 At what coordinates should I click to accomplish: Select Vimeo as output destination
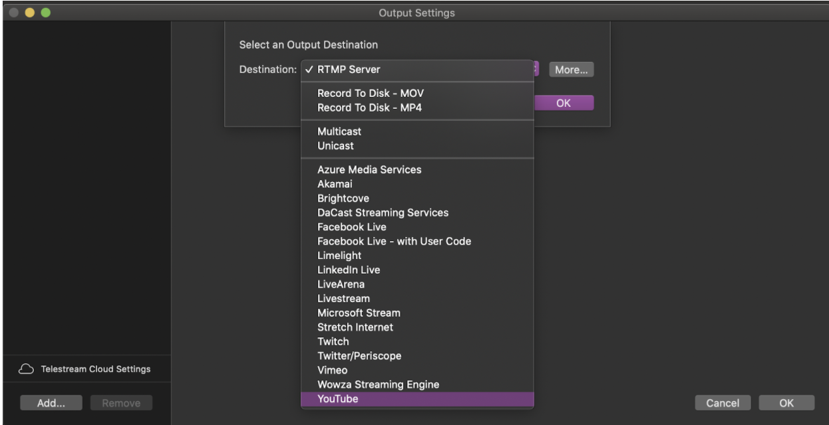417,370
